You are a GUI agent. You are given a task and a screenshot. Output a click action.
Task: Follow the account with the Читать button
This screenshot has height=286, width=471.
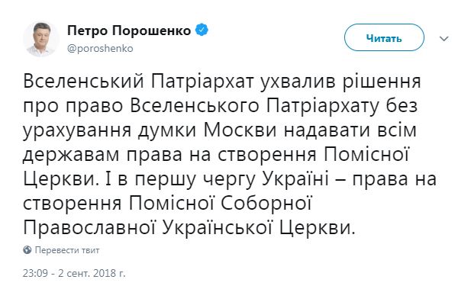384,38
